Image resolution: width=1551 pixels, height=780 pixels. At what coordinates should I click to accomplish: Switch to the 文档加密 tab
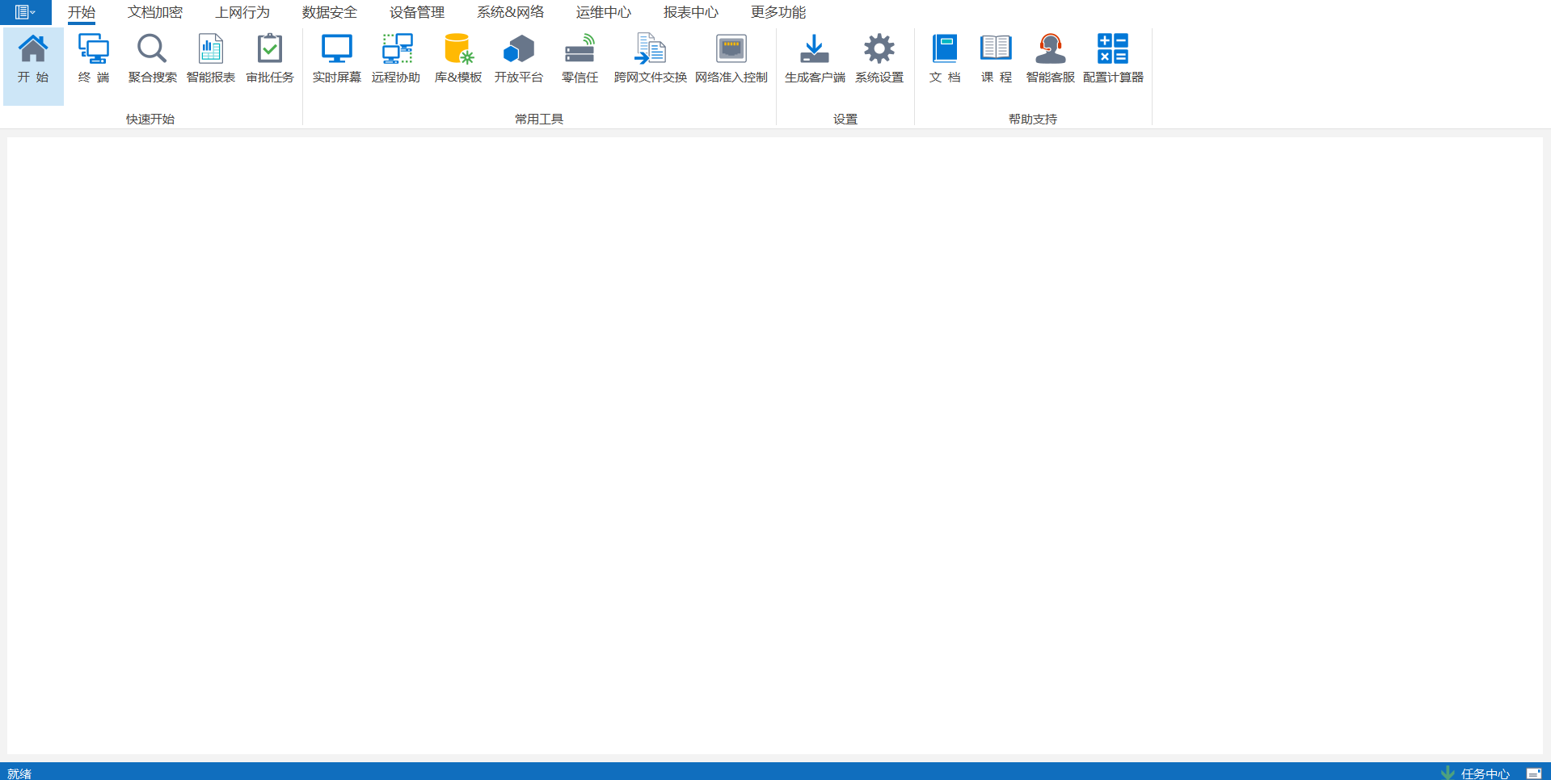[155, 12]
